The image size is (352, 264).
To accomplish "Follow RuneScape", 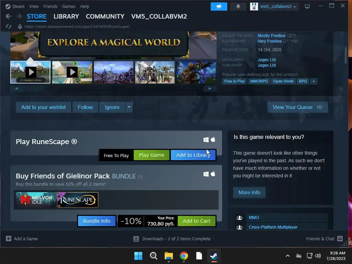I will [85, 107].
